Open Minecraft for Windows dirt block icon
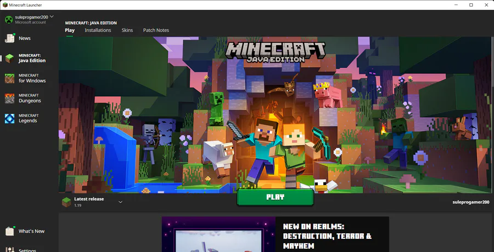This screenshot has height=252, width=494. (9, 78)
